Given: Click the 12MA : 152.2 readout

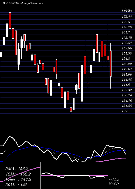Looking at the screenshot, I should [18, 174].
